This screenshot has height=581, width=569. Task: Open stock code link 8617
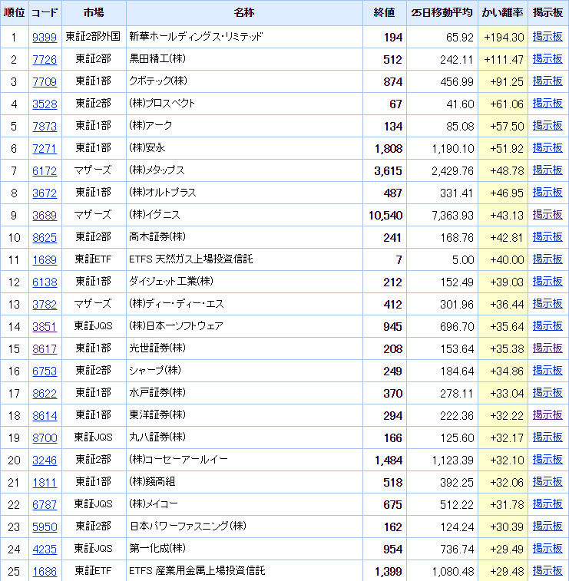(45, 348)
